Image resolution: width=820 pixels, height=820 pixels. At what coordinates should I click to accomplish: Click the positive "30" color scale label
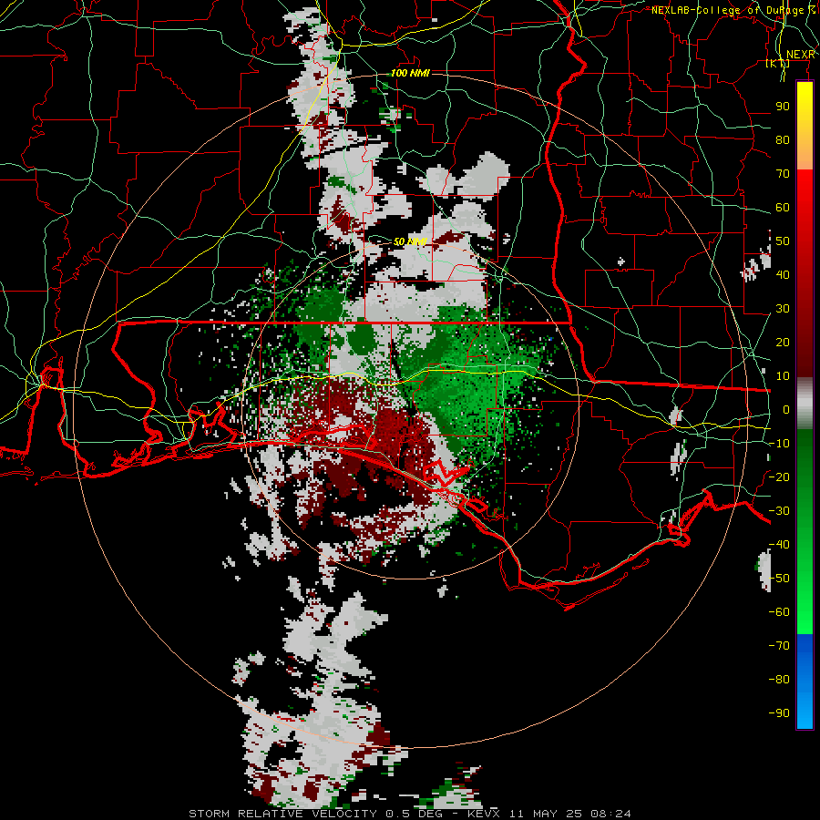click(x=783, y=309)
